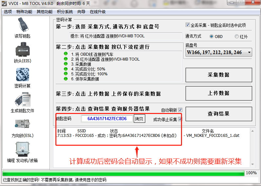
Task: Open the 在线升级 online upgrade menu
Action: tap(98, 11)
